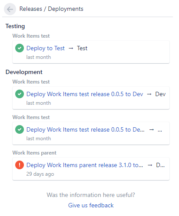179x216 pixels.
Task: Click the Test environment name after the arrow
Action: pos(82,48)
